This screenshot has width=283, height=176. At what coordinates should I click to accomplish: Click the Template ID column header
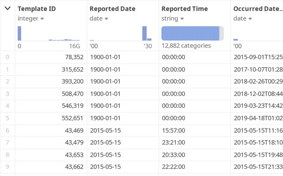pyautogui.click(x=37, y=9)
